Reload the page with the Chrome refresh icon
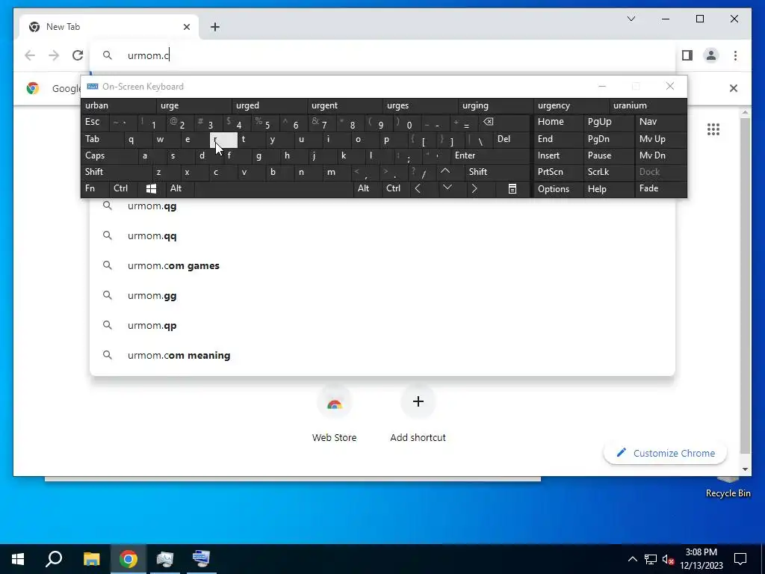765x574 pixels. tap(78, 55)
